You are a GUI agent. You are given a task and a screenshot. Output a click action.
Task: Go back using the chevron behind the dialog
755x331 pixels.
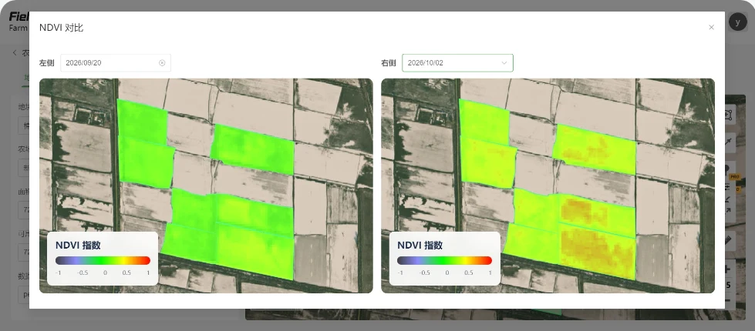[x=15, y=53]
